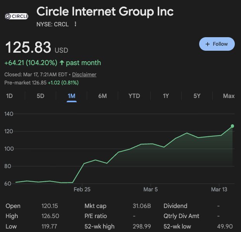This screenshot has width=241, height=232.
Task: Click the chart at Mar 5 label
Action: click(151, 189)
